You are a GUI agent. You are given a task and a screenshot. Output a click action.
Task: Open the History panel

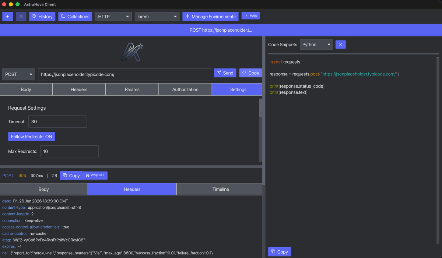tap(42, 17)
